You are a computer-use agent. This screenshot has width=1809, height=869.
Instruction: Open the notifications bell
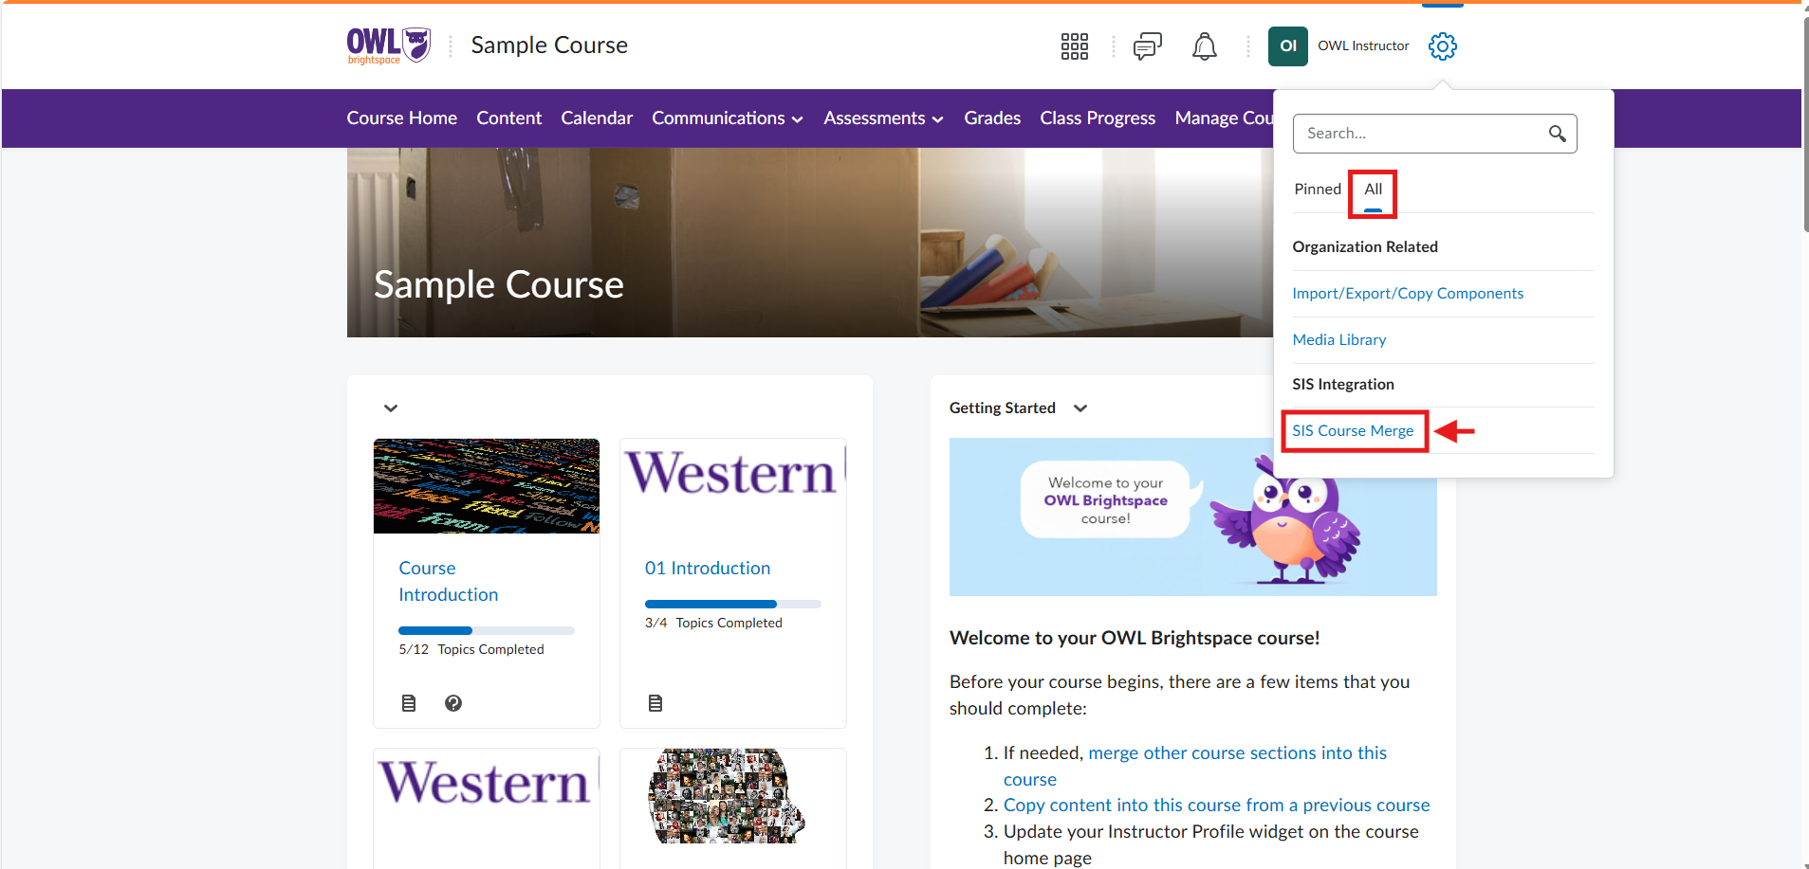point(1204,45)
